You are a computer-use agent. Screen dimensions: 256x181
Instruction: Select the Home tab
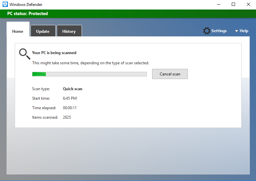coord(18,31)
